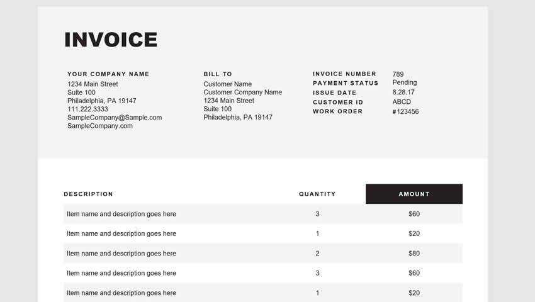Click the customer ID value ABCD
Screen dimensions: 535x302
pos(402,102)
